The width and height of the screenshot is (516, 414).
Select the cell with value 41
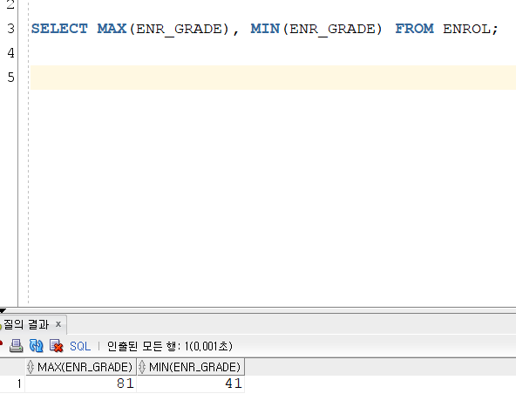pyautogui.click(x=191, y=383)
